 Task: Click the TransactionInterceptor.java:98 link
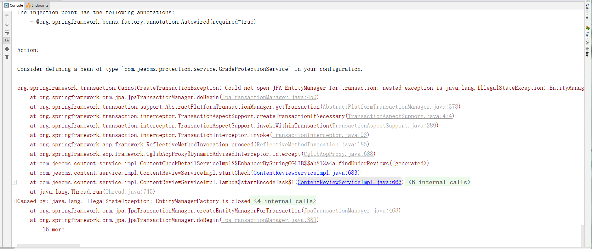click(x=319, y=135)
